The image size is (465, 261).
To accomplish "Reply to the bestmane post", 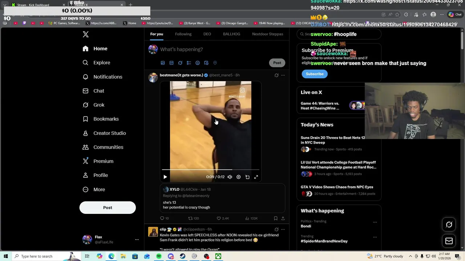I will click(164, 218).
